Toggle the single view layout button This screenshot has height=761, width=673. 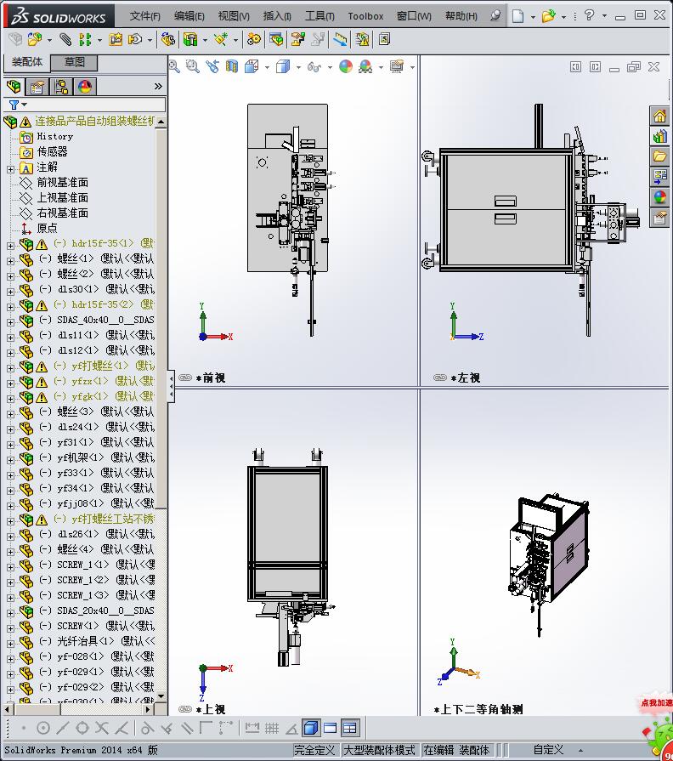click(x=331, y=728)
